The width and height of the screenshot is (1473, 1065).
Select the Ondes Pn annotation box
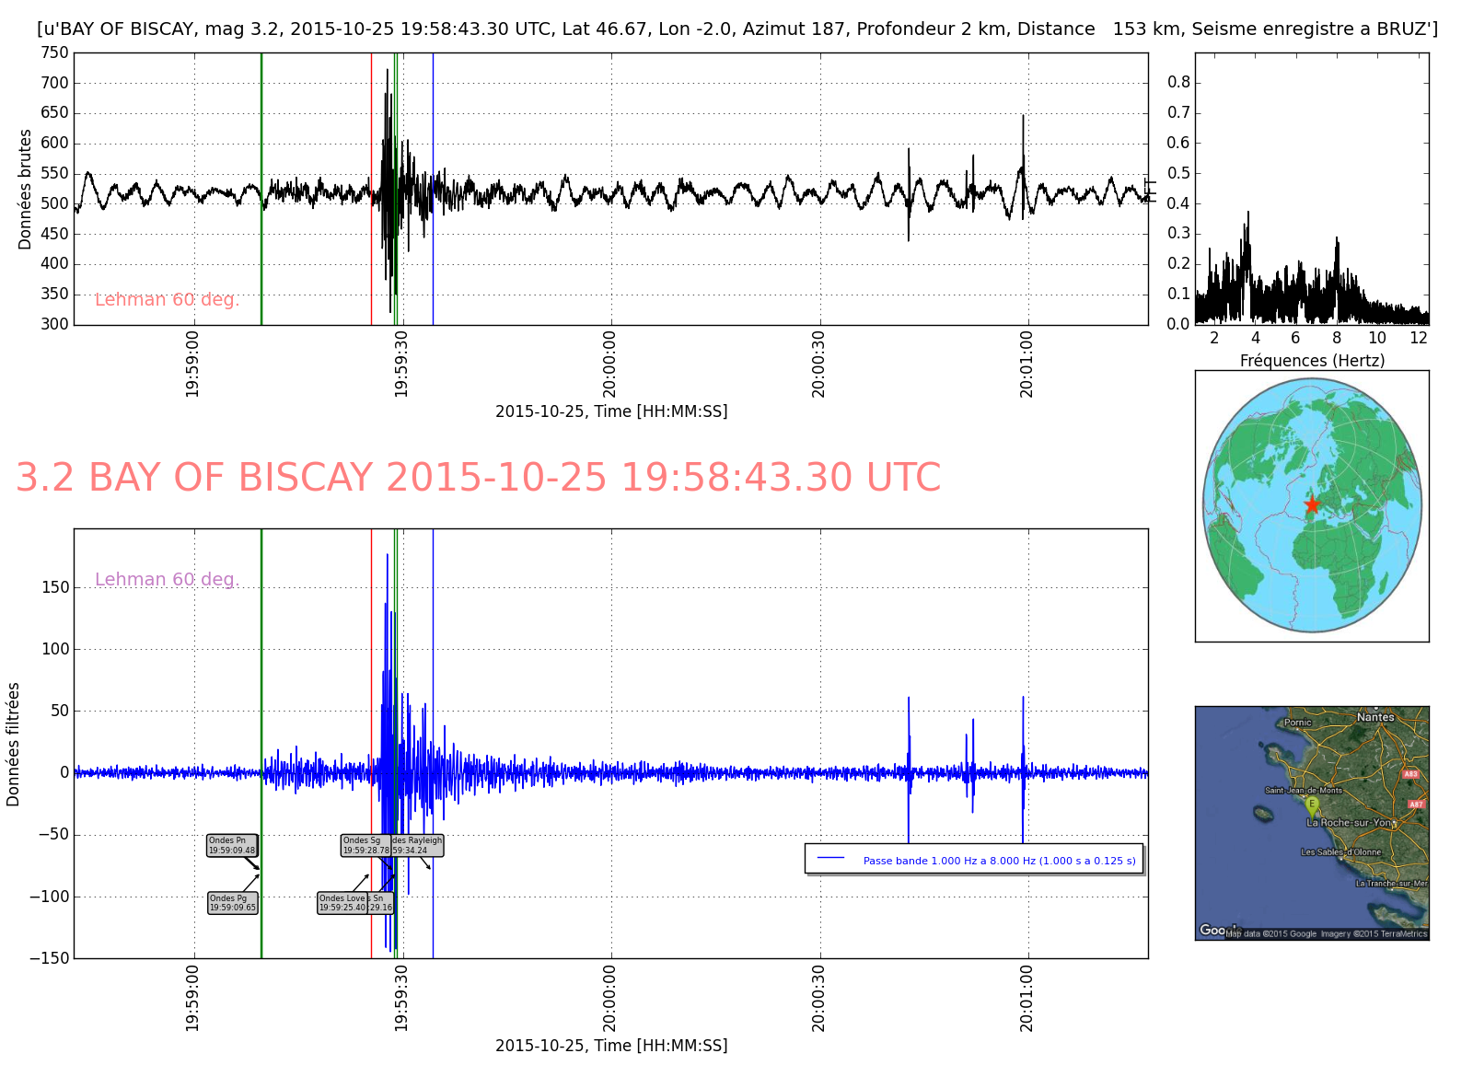pos(232,845)
